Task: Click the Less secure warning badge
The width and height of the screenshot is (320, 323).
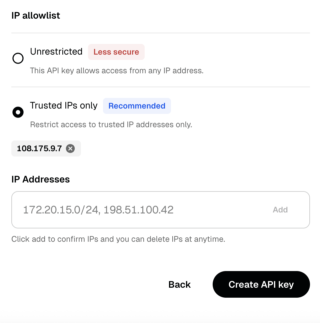Action: pos(116,52)
